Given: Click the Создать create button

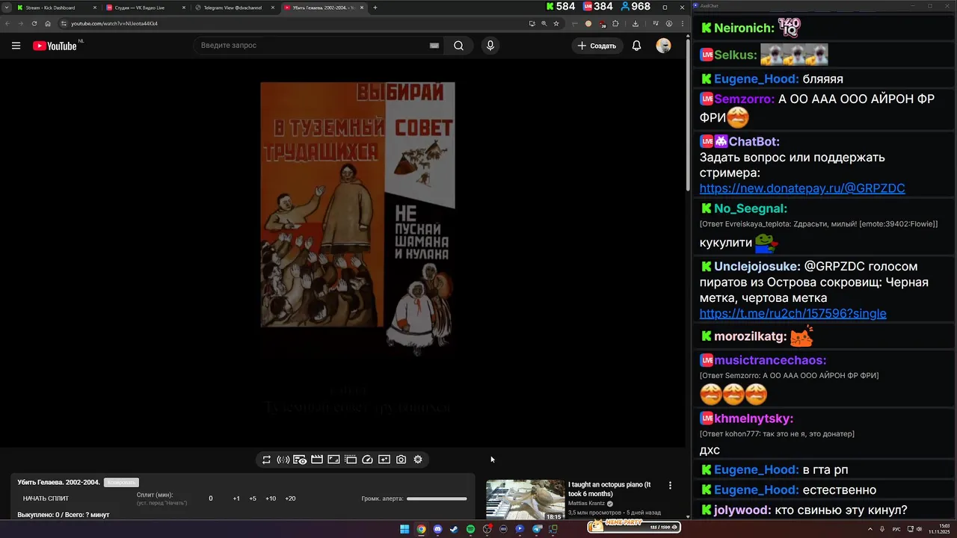Looking at the screenshot, I should [x=597, y=46].
